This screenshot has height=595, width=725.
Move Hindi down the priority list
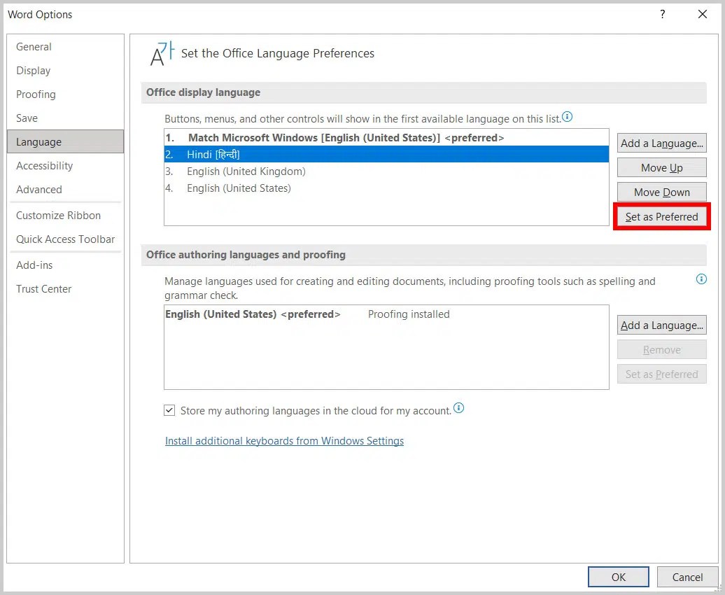[661, 192]
